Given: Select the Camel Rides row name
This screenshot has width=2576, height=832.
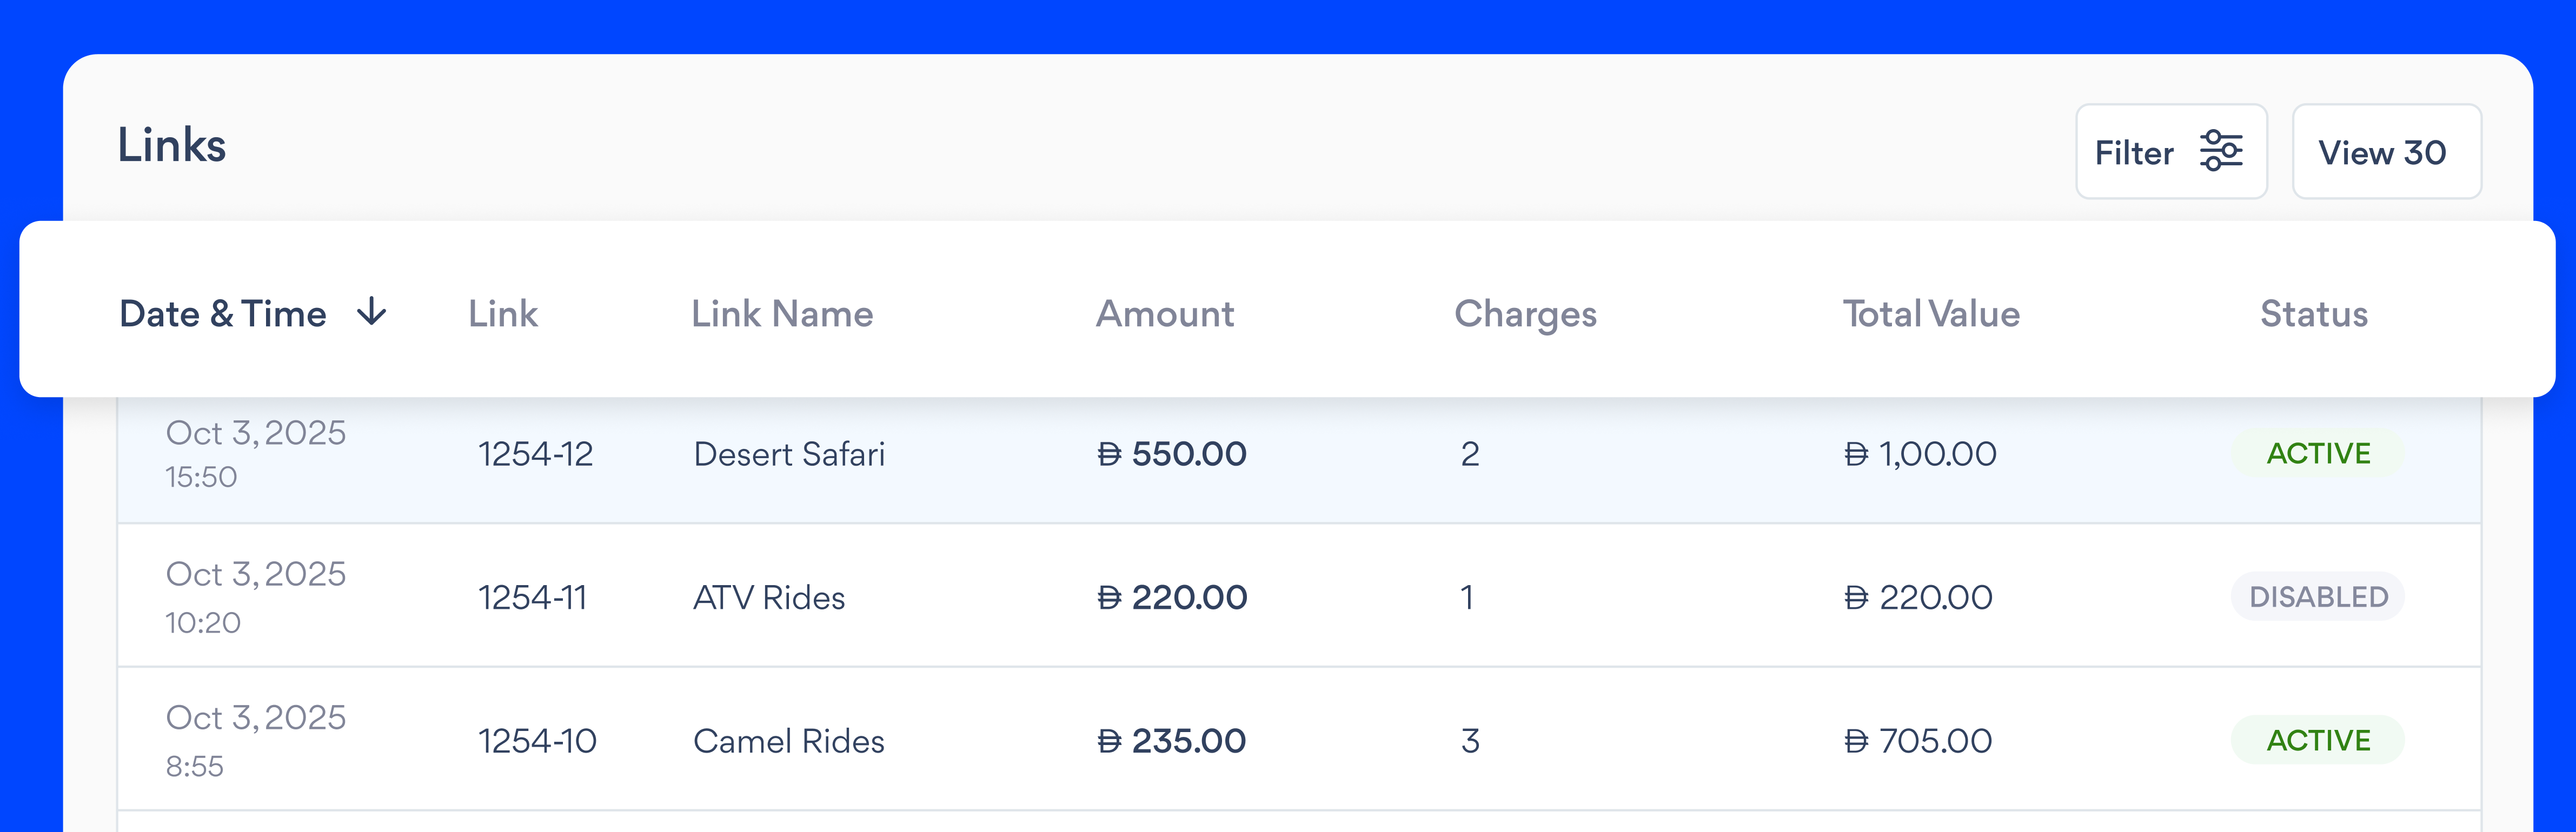Looking at the screenshot, I should pyautogui.click(x=788, y=741).
